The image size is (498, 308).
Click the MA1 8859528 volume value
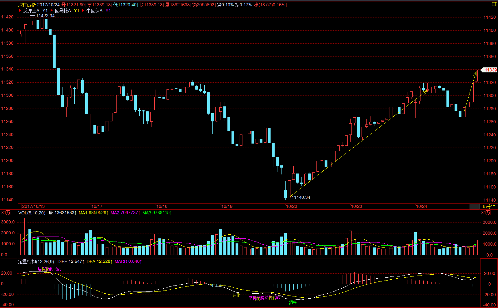pyautogui.click(x=93, y=213)
